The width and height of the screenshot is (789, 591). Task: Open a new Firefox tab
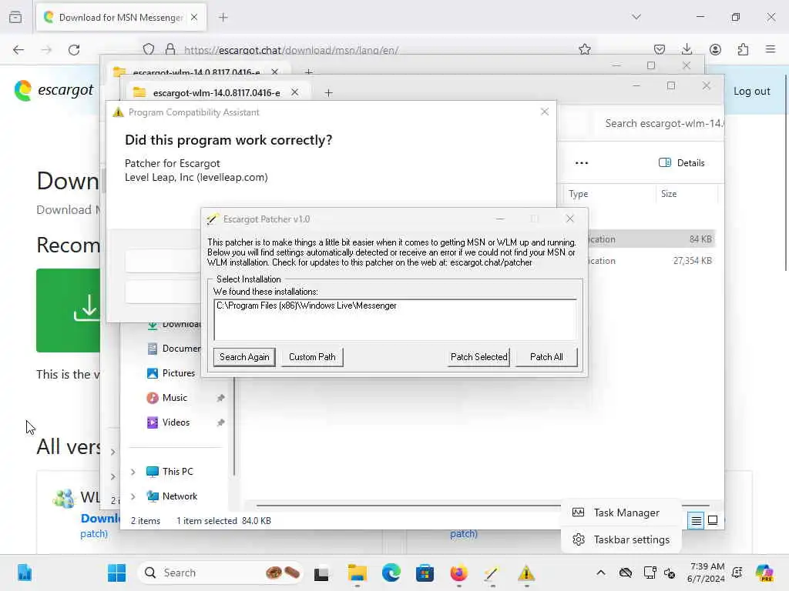[223, 17]
